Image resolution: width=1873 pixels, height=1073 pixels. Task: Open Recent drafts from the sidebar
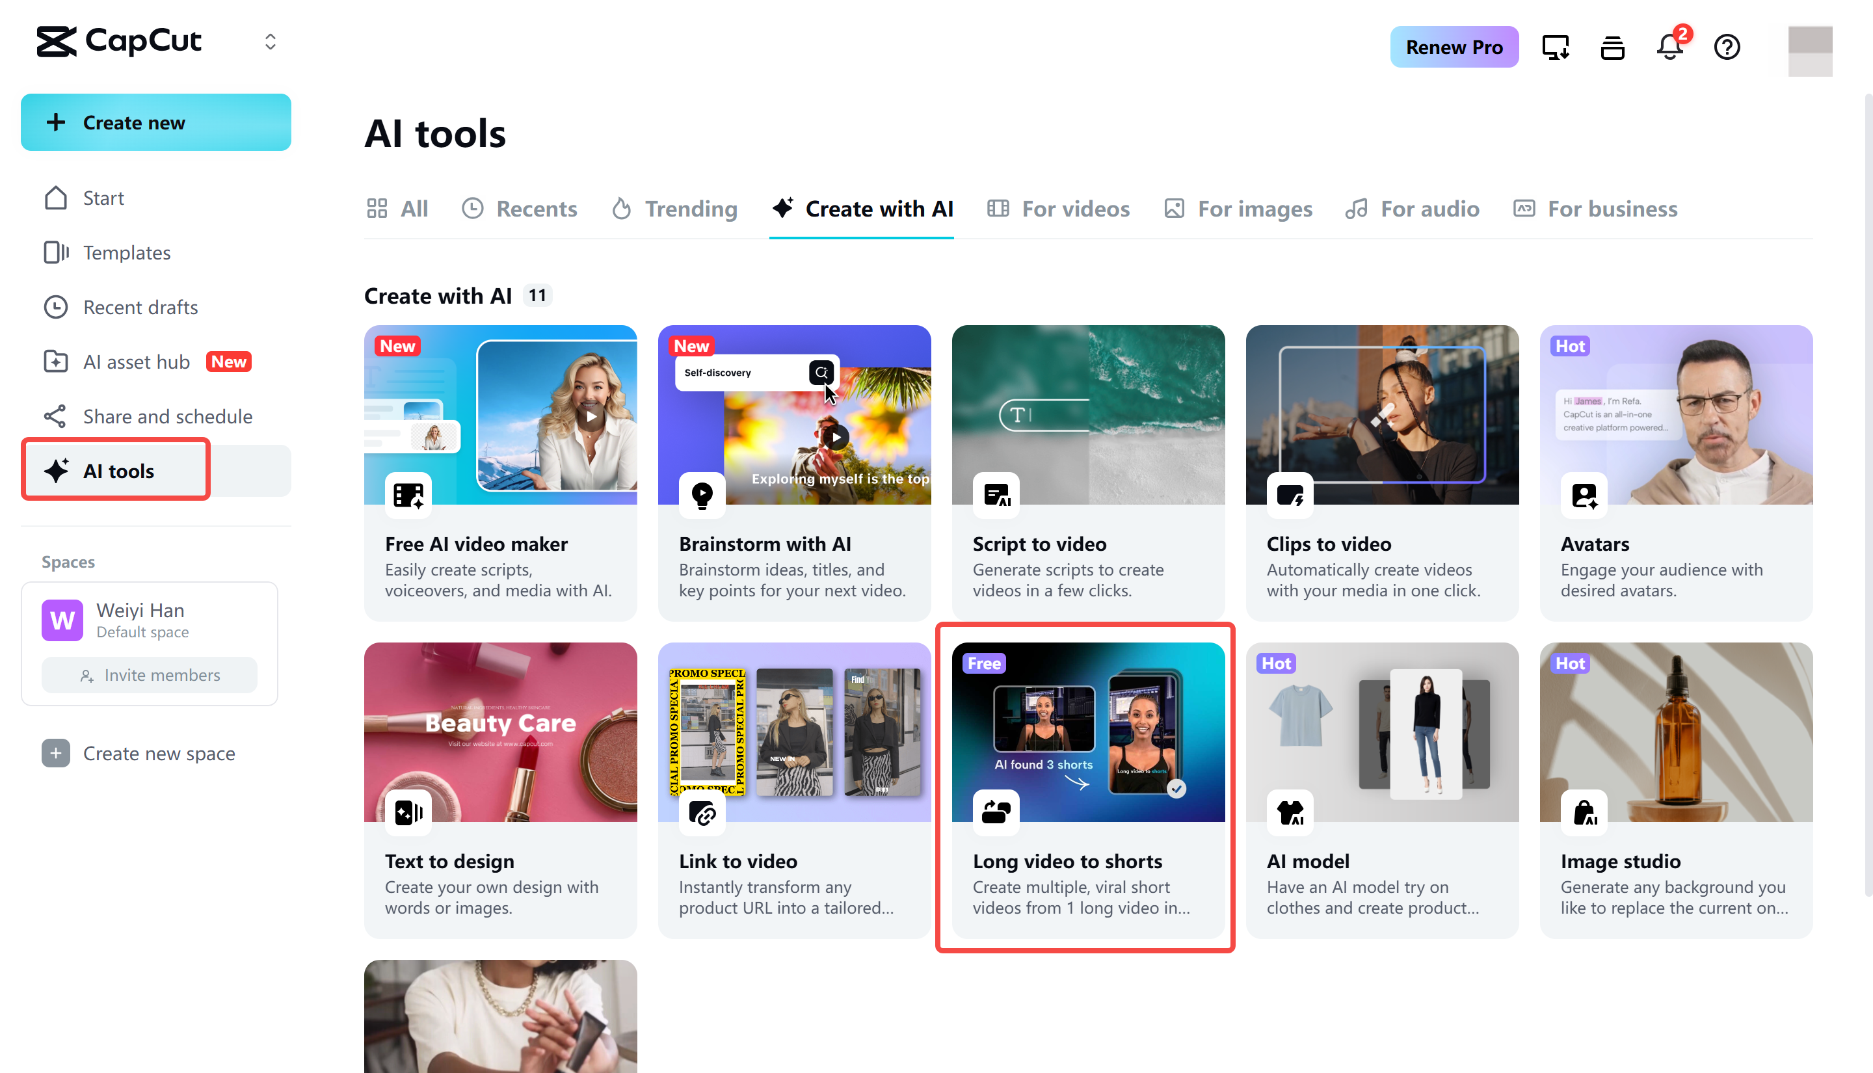tap(140, 306)
